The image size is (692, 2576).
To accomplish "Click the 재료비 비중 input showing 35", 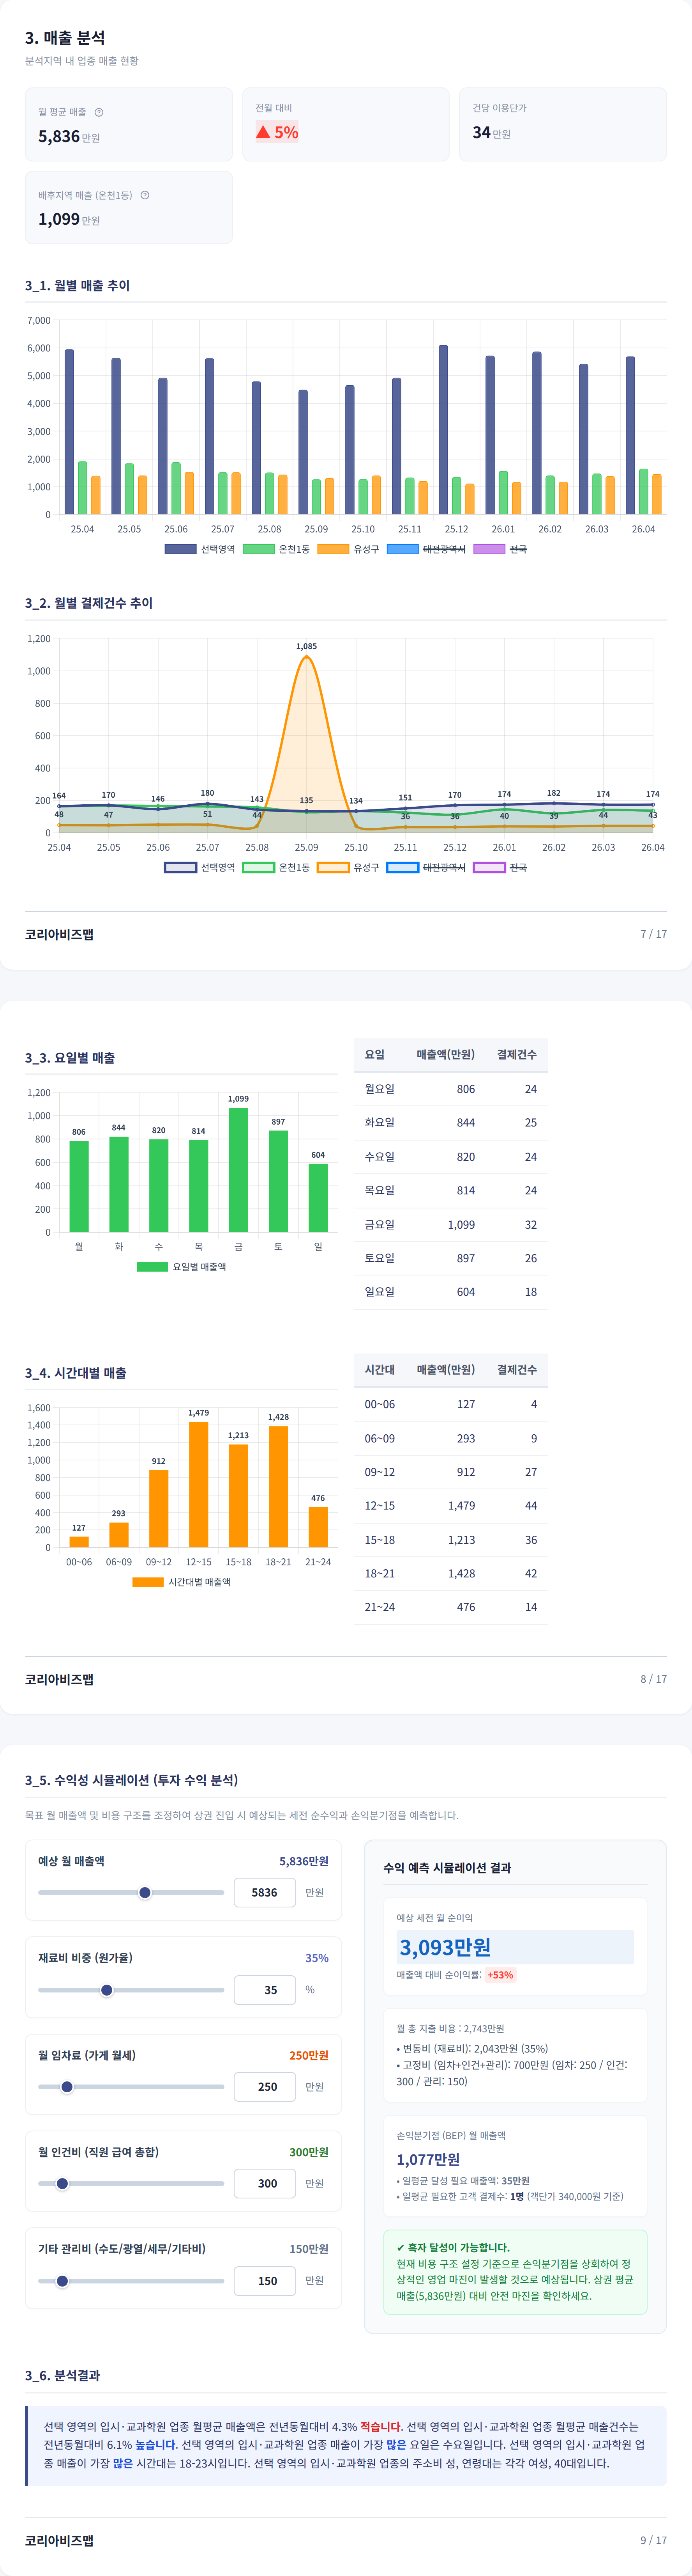I will [x=265, y=1990].
